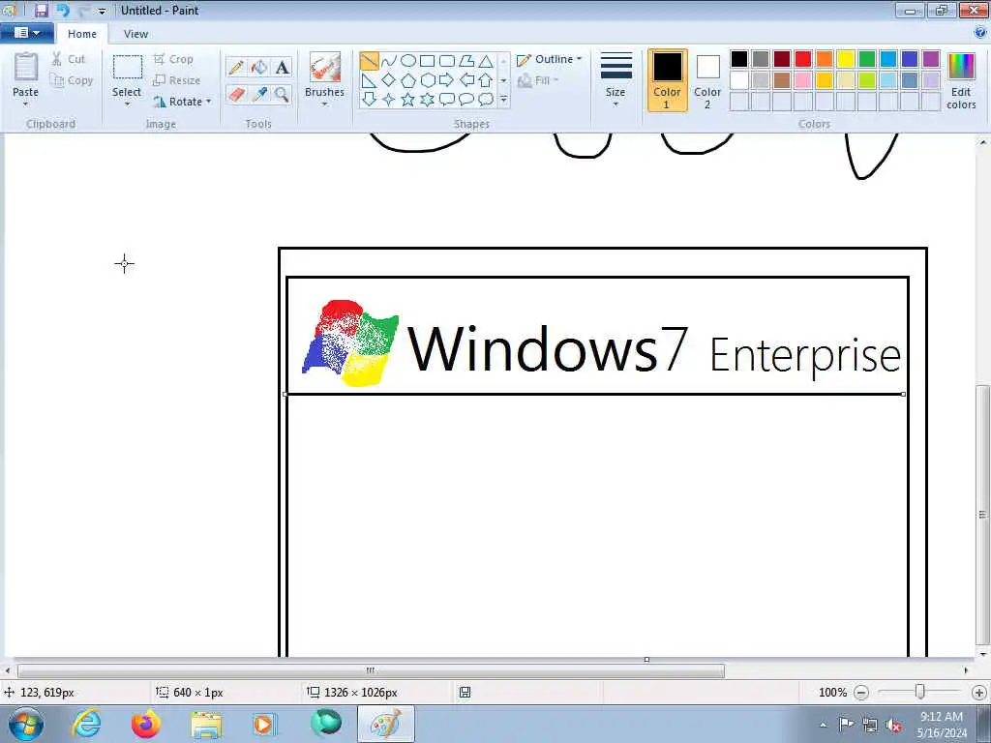Click the vertical scrollbar thumb
This screenshot has height=743, width=991.
982,515
